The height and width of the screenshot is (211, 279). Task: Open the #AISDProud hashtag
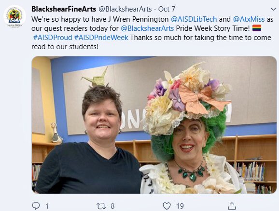click(53, 38)
